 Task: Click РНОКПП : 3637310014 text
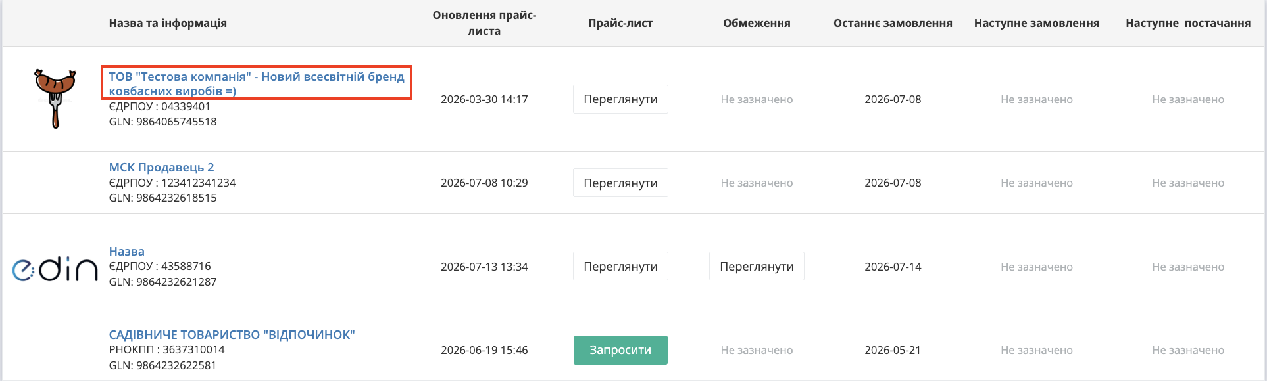[167, 349]
